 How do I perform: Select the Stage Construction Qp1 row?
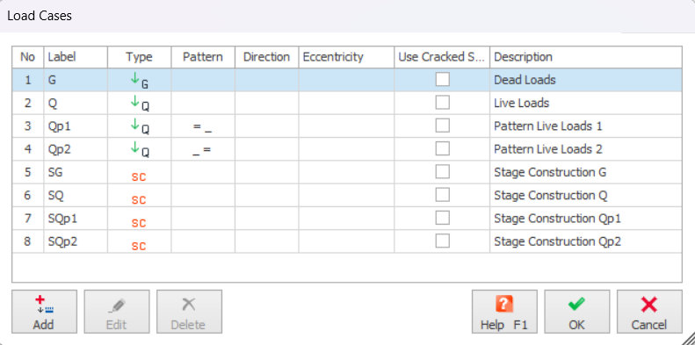tap(346, 219)
